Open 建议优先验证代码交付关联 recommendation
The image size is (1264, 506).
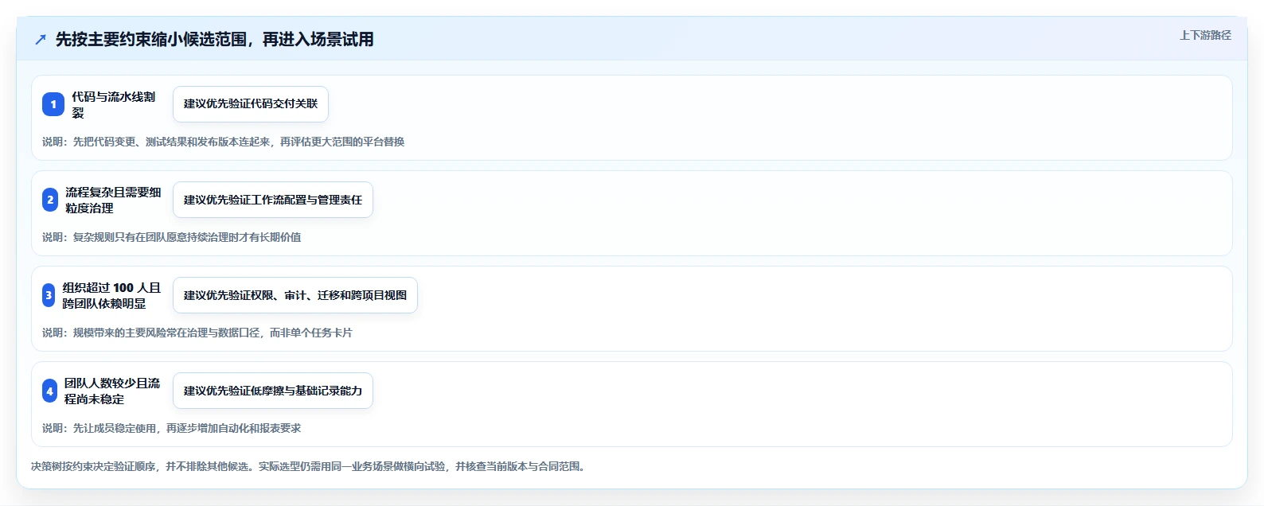(251, 104)
